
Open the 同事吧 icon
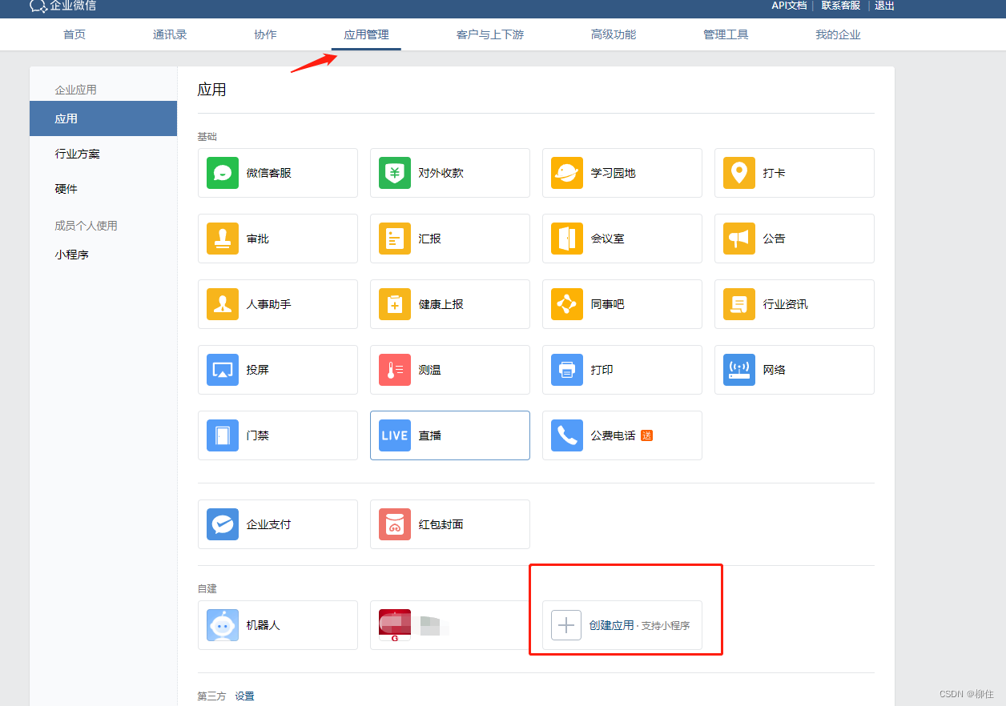pos(567,304)
